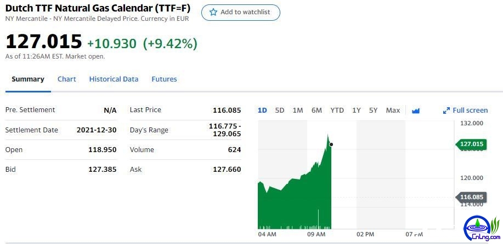The width and height of the screenshot is (503, 244).
Task: Click the green 127.015 price marker
Action: coord(471,144)
